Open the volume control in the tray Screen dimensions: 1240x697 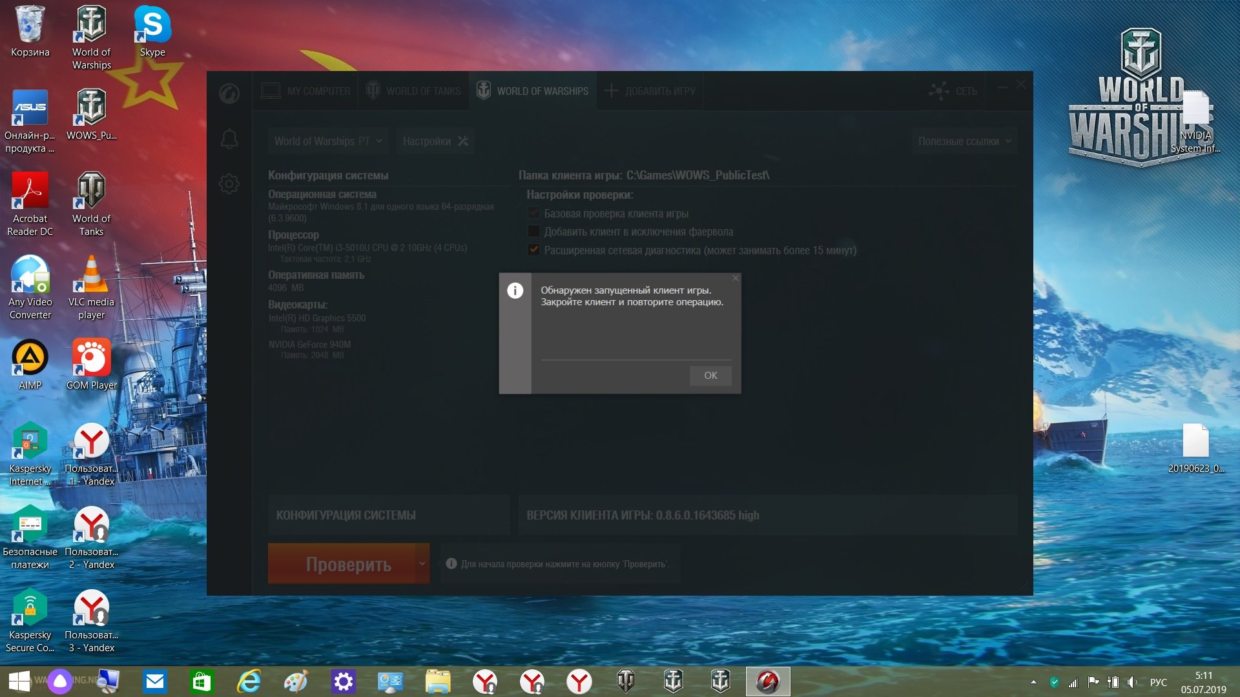[1133, 682]
